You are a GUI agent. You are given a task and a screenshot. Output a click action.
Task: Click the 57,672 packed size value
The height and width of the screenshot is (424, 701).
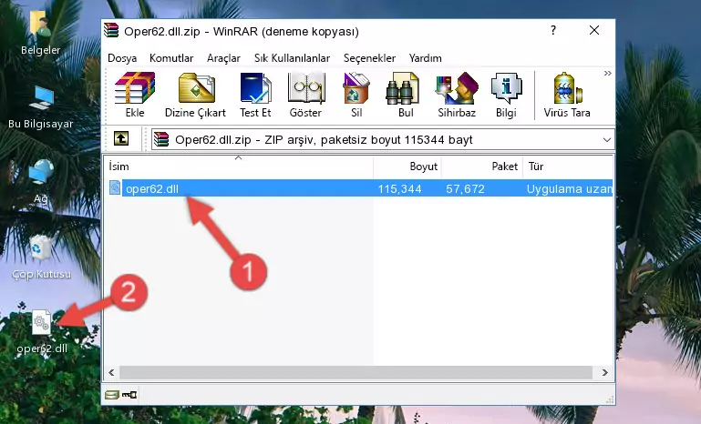click(465, 188)
